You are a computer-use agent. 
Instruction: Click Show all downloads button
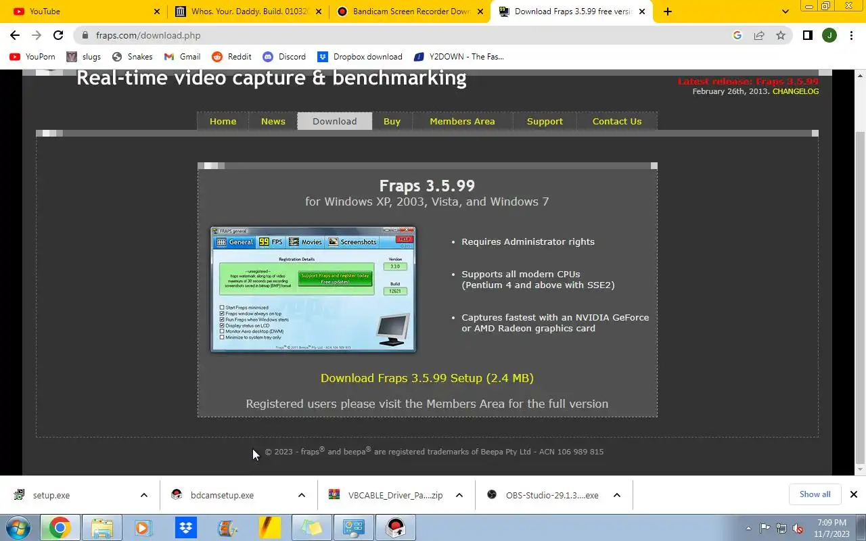pos(815,494)
